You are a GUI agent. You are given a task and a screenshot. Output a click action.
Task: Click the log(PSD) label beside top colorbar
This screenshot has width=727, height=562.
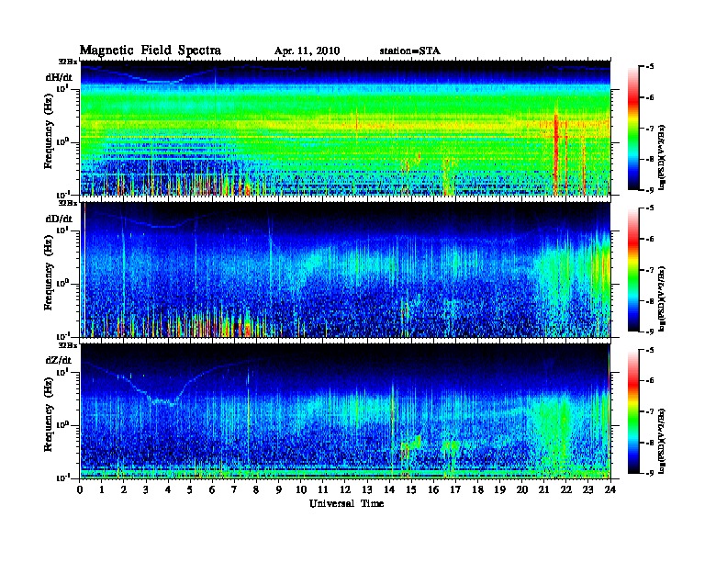[662, 157]
